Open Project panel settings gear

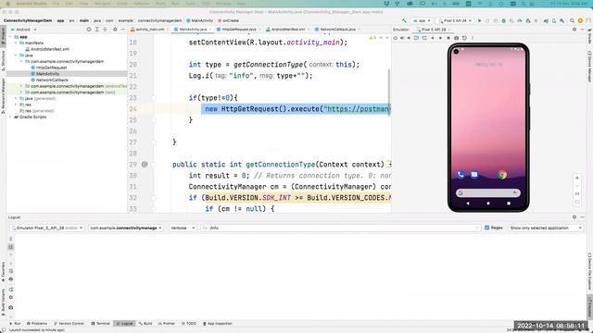[115, 29]
